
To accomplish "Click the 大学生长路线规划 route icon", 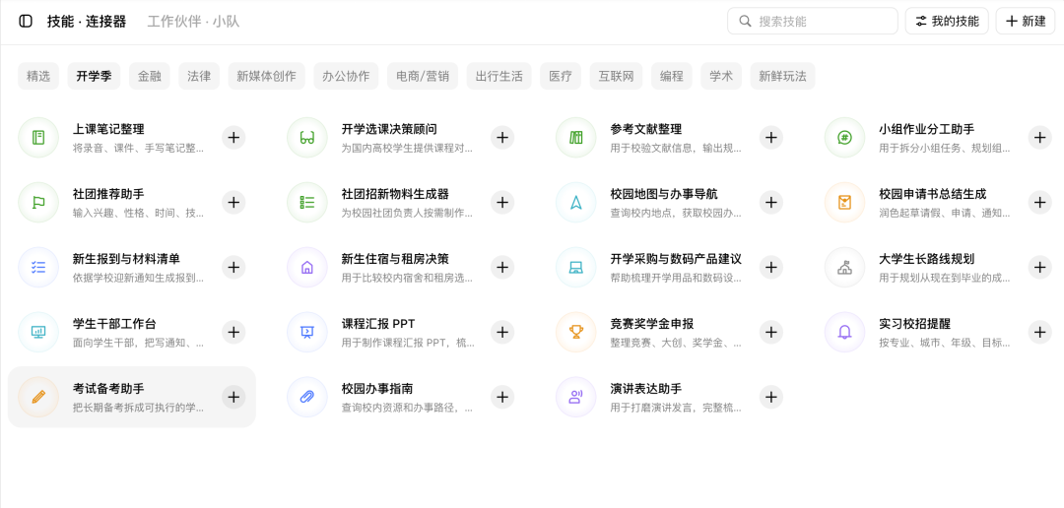I will coord(845,267).
